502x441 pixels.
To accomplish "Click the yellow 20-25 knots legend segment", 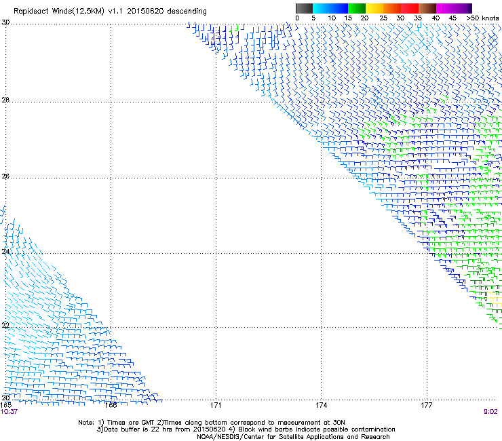I will click(374, 8).
